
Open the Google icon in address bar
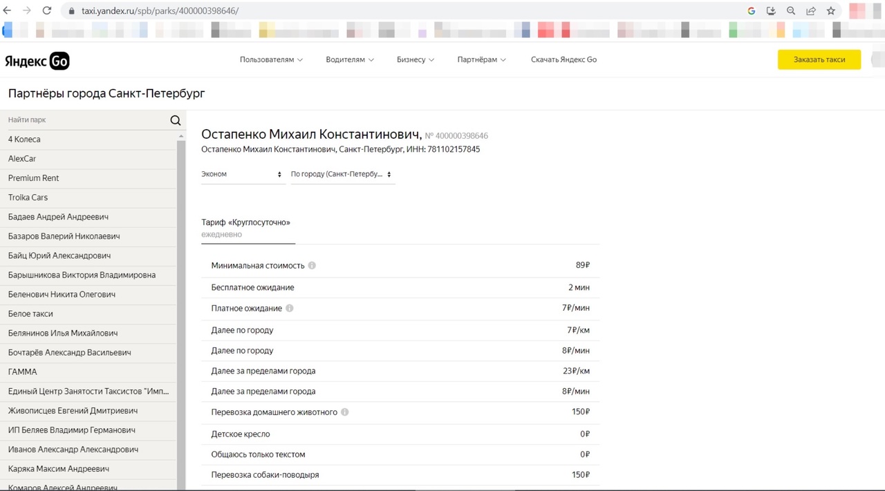(752, 11)
